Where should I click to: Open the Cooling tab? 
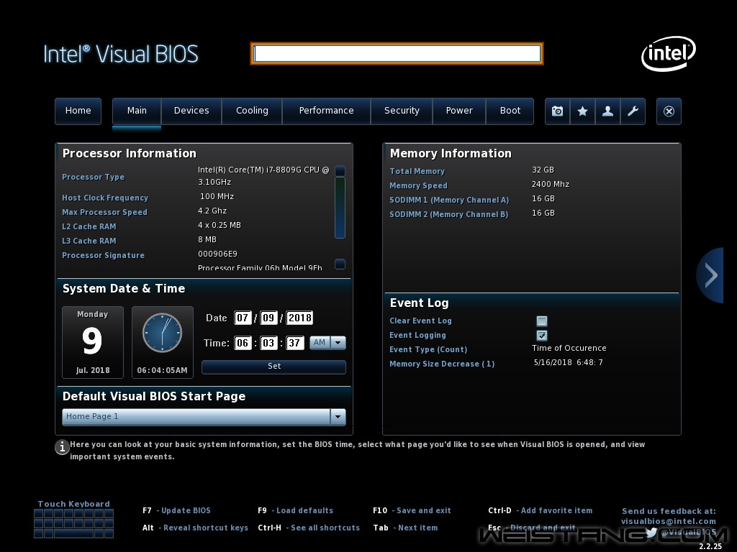pyautogui.click(x=252, y=111)
